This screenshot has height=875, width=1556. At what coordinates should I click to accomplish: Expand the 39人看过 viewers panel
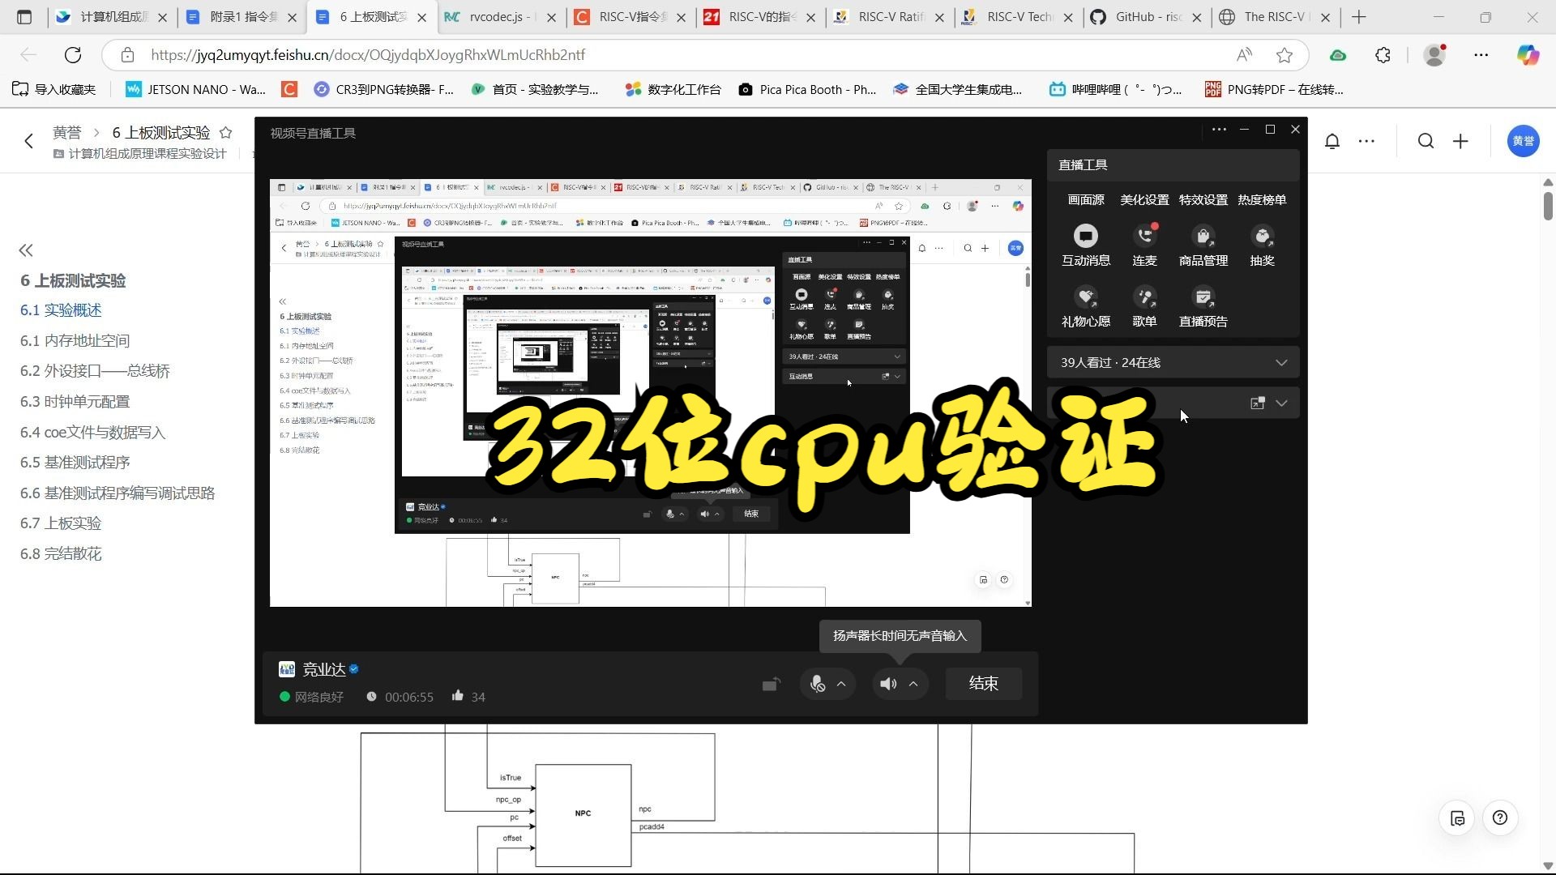click(1280, 362)
